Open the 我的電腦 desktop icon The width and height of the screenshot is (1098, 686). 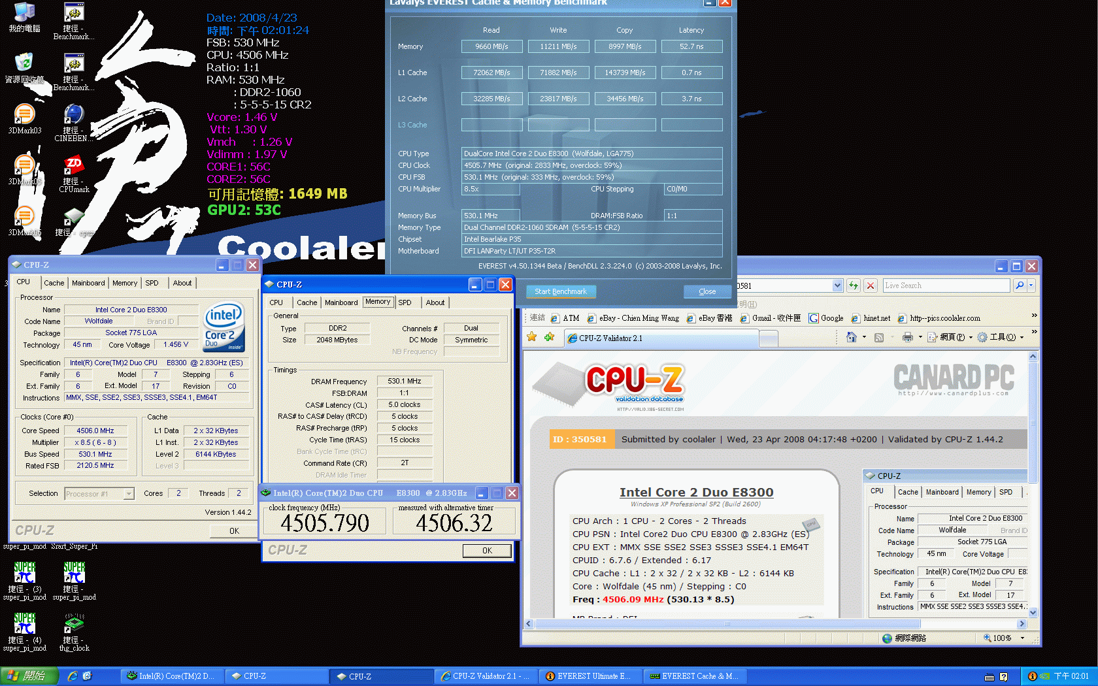24,17
